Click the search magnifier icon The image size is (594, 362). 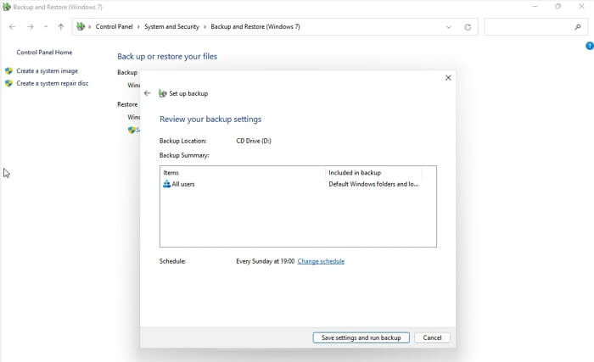pyautogui.click(x=578, y=27)
